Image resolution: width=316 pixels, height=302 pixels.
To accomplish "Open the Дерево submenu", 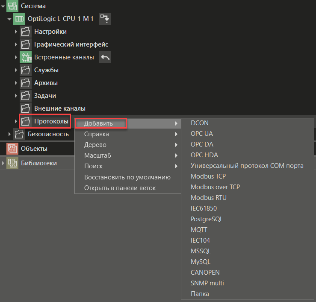I will click(x=127, y=145).
